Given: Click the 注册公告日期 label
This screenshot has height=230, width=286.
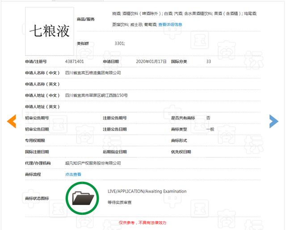Looking at the screenshot, I should pos(115,129).
